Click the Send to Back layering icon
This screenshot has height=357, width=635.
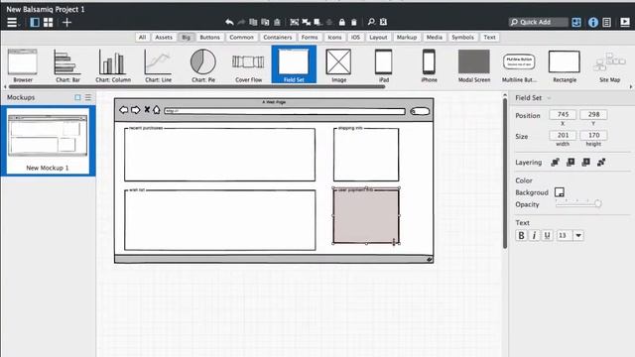click(x=601, y=163)
